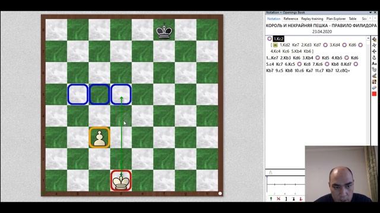The width and height of the screenshot is (380, 213).
Task: Click the board thumbnail icon in side toolbar
Action: (374, 82)
